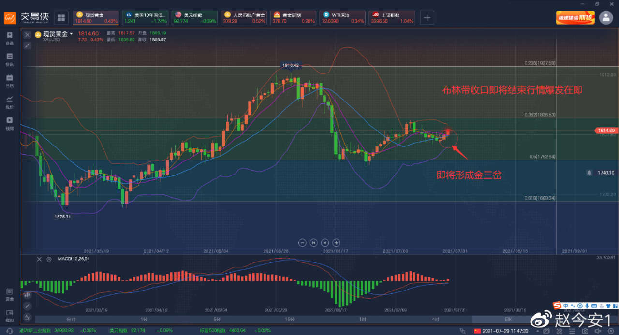Open MACD indicator settings gear
The image size is (619, 335).
coord(49,259)
